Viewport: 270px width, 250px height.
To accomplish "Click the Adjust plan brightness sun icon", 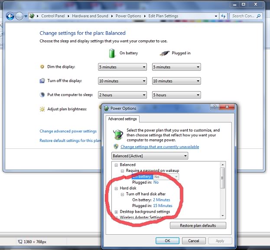I will coord(42,109).
